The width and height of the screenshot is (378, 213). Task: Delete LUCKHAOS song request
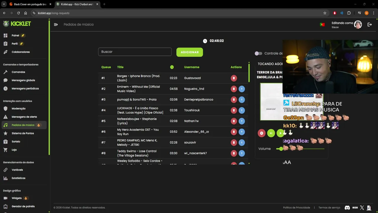click(x=234, y=110)
